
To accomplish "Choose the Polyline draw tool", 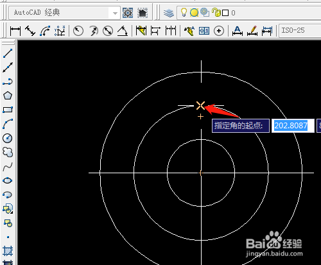I will 8,81.
